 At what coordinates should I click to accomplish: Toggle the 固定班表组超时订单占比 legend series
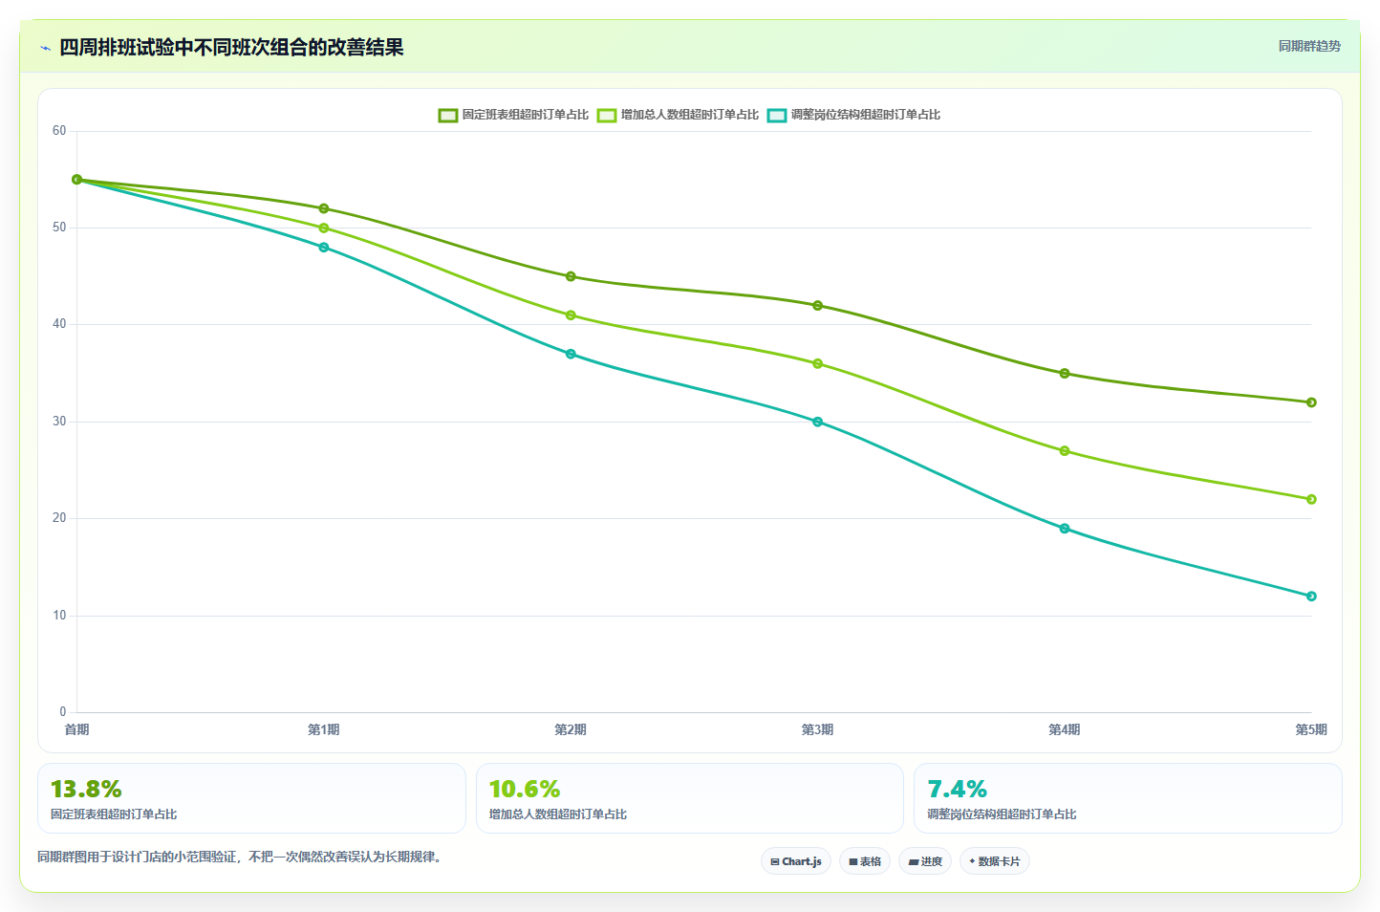513,115
